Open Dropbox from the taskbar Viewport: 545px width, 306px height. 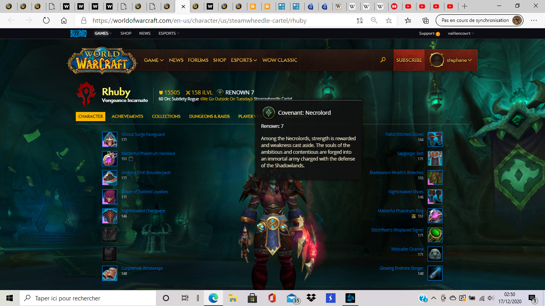click(x=311, y=298)
